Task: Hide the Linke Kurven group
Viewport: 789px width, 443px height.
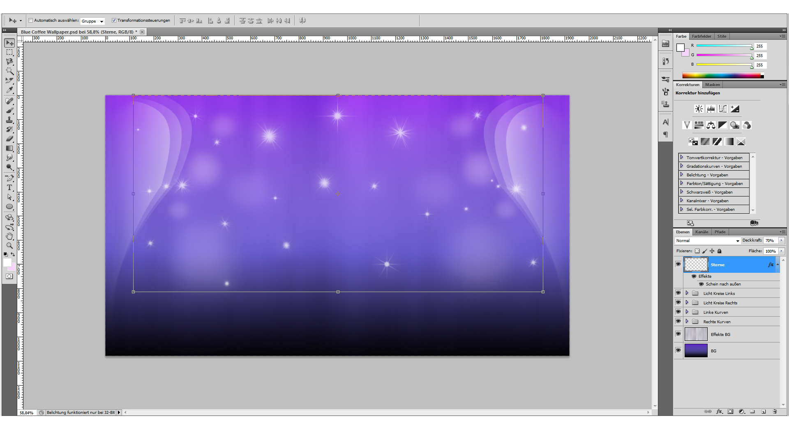Action: 678,312
